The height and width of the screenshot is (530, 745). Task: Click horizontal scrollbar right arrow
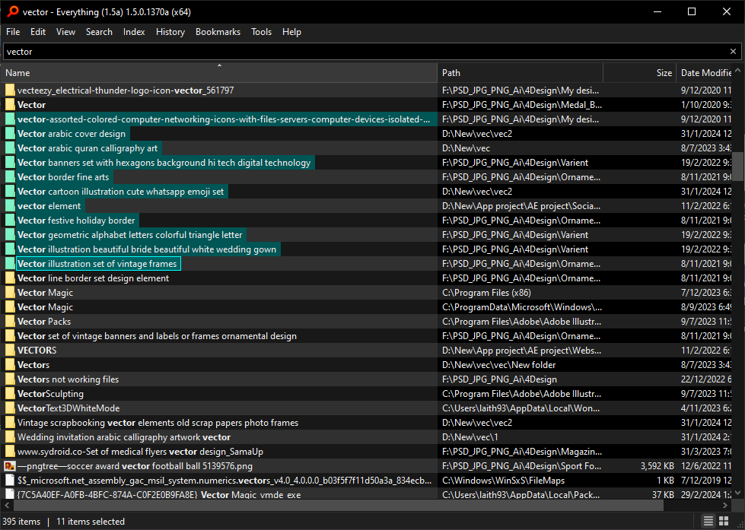pyautogui.click(x=725, y=505)
